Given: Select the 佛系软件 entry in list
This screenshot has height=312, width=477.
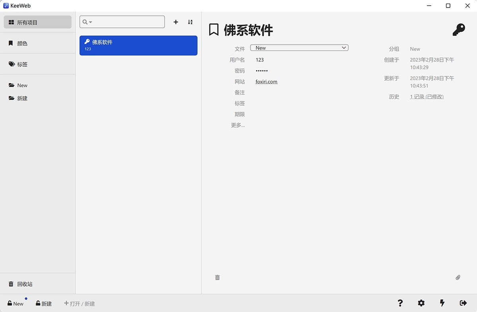Looking at the screenshot, I should click(138, 45).
